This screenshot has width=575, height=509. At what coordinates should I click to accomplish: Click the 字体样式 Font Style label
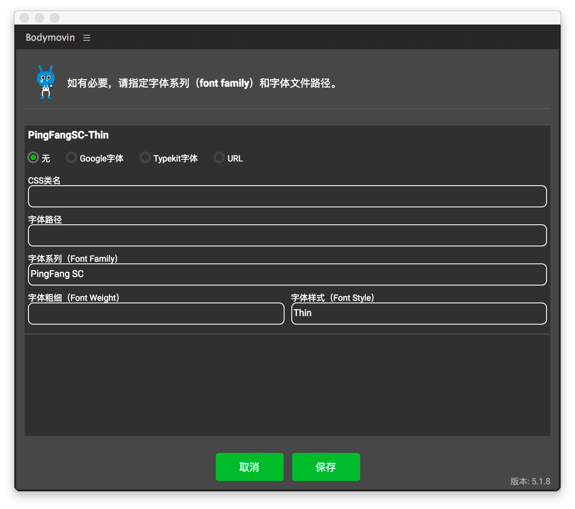point(332,298)
